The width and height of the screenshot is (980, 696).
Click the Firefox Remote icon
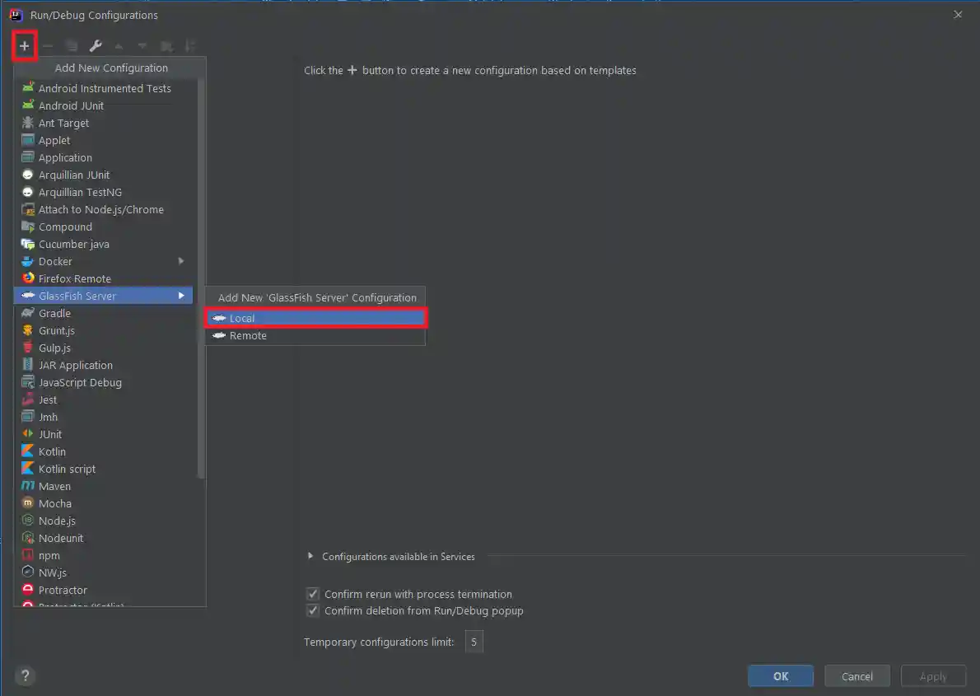coord(28,278)
